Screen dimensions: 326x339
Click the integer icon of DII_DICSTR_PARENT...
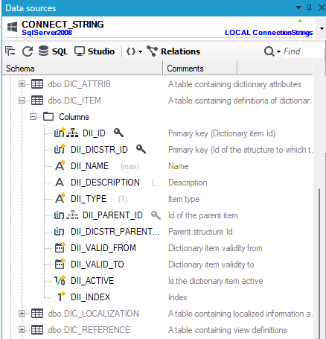[59, 232]
